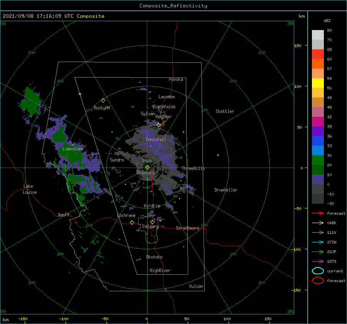The width and height of the screenshot is (347, 324).
Task: Select the Lacombe city label
Action: tap(167, 97)
